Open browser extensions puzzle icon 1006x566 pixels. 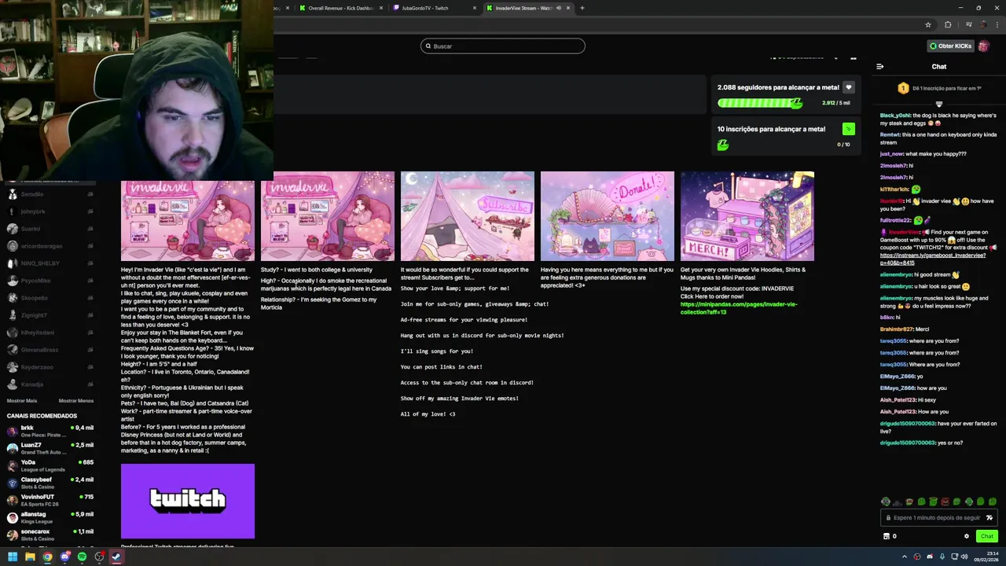[x=948, y=24]
